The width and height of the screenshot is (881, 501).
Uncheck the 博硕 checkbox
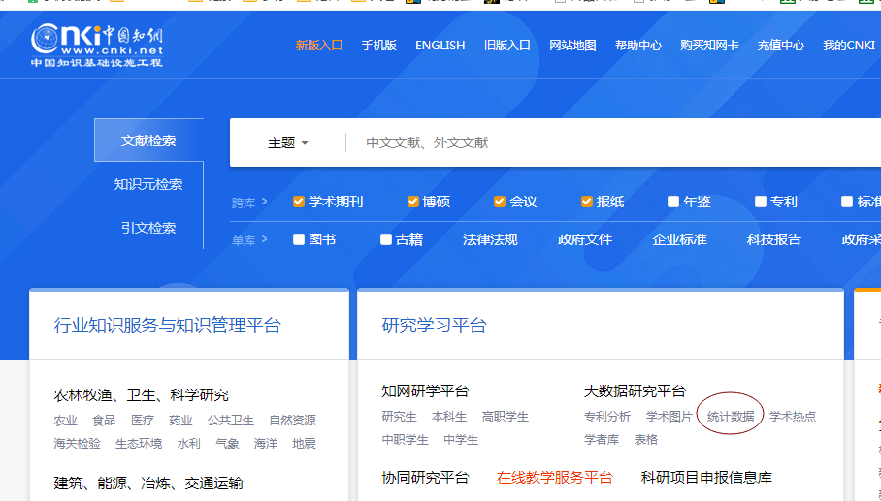(413, 202)
